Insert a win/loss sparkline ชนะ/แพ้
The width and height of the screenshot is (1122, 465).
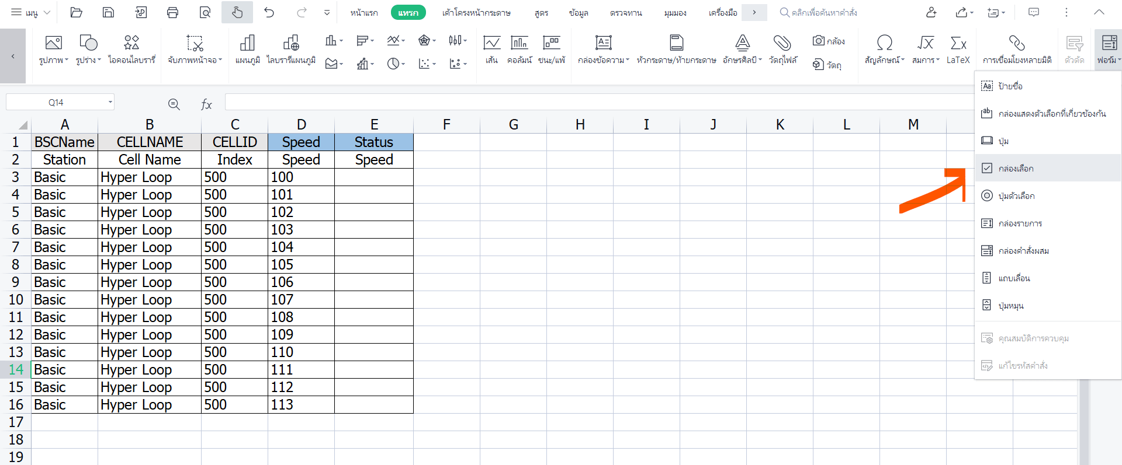tap(552, 50)
